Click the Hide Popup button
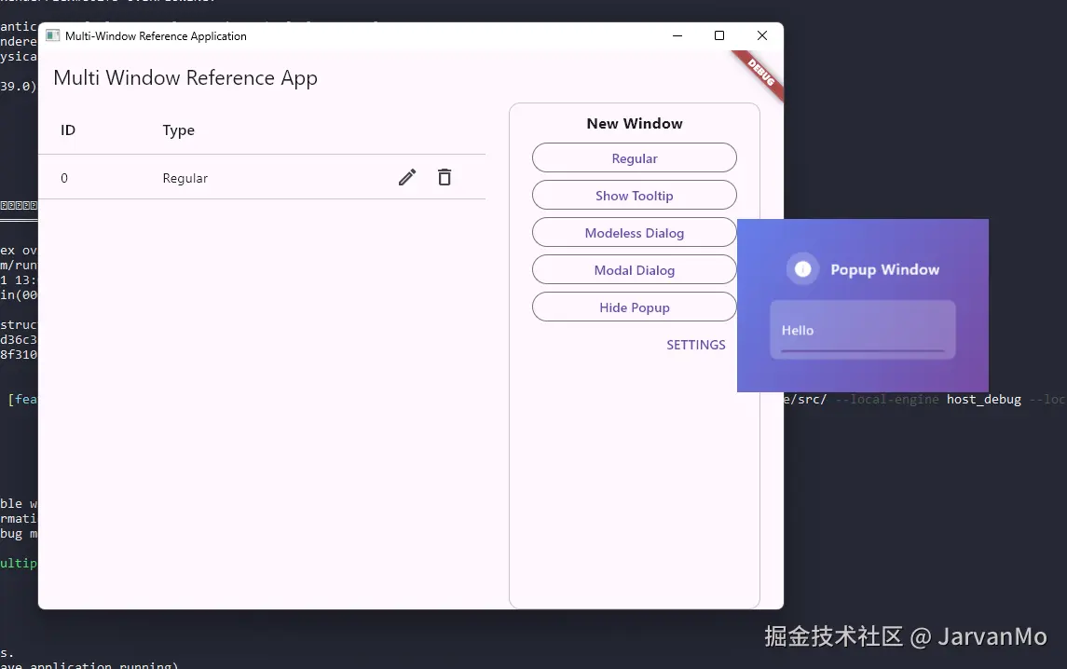 coord(635,307)
